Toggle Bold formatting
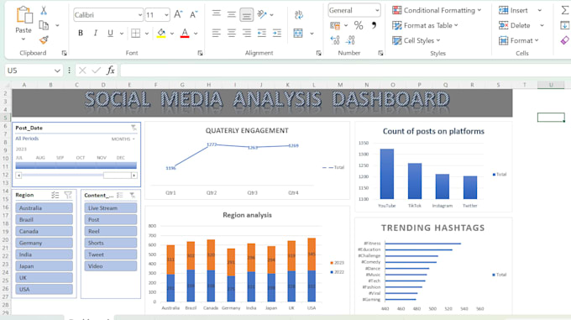571x320 pixels. tap(81, 33)
